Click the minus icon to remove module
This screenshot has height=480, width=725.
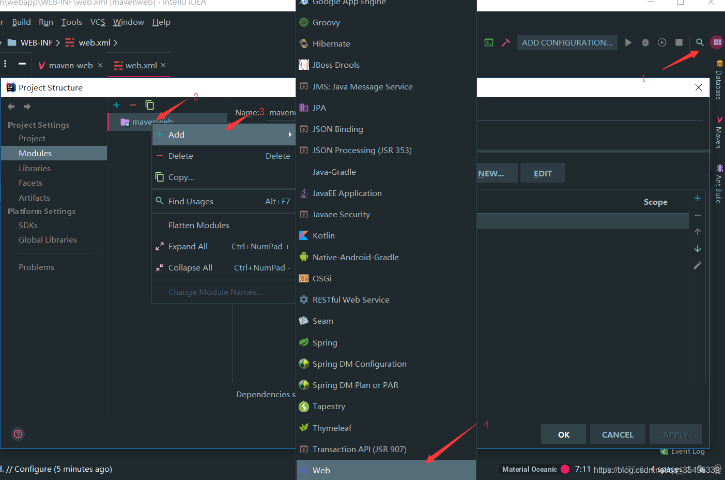click(133, 105)
